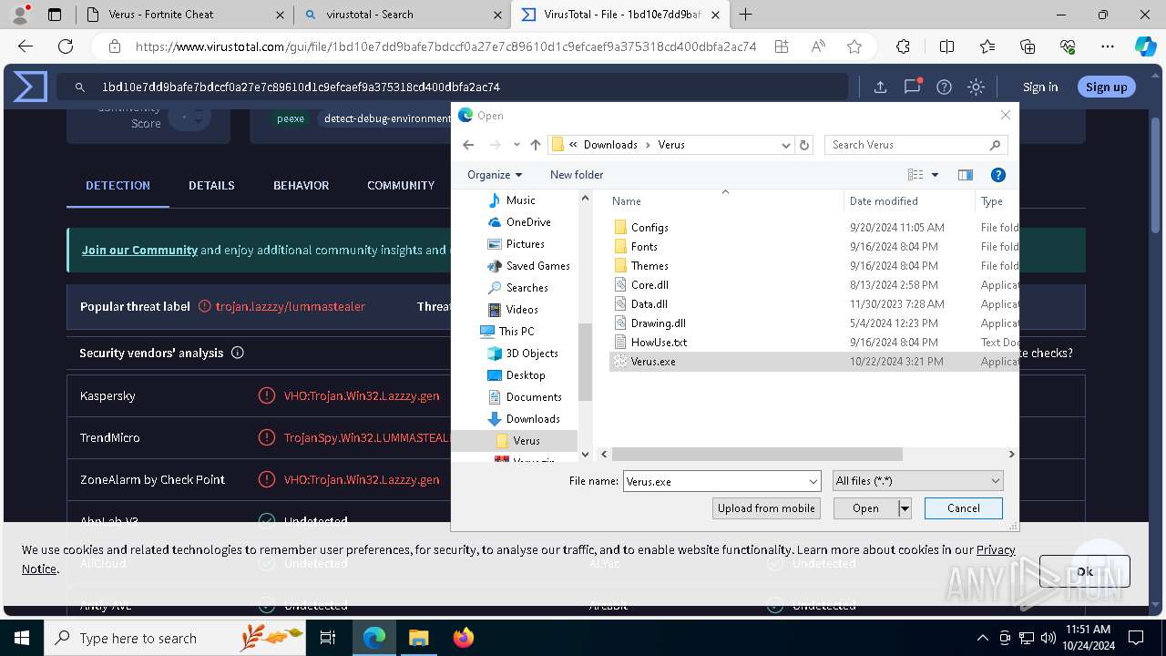1166x656 pixels.
Task: Select Core.dll in the file list
Action: 649,285
